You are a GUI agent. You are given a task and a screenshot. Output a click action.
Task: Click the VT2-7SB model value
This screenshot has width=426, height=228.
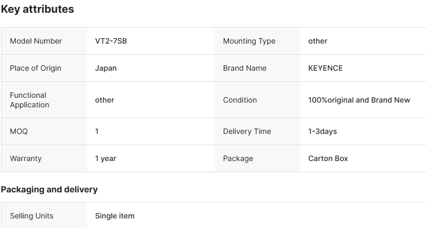click(x=111, y=41)
